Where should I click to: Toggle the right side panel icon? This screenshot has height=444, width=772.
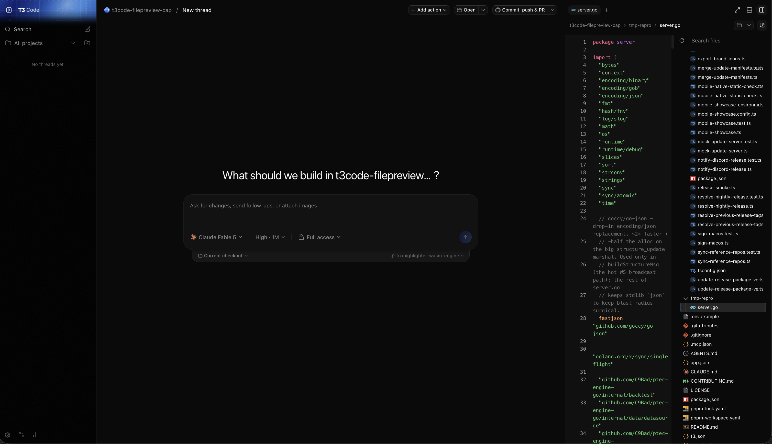tap(762, 10)
